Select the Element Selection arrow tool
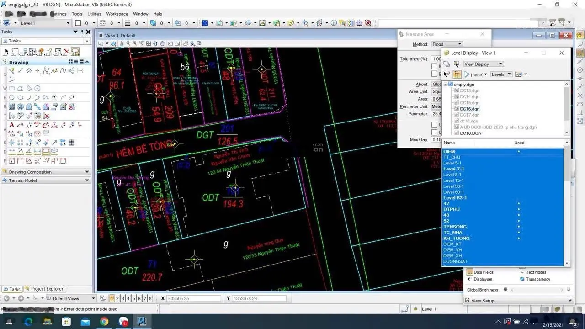This screenshot has width=585, height=329. point(6,52)
